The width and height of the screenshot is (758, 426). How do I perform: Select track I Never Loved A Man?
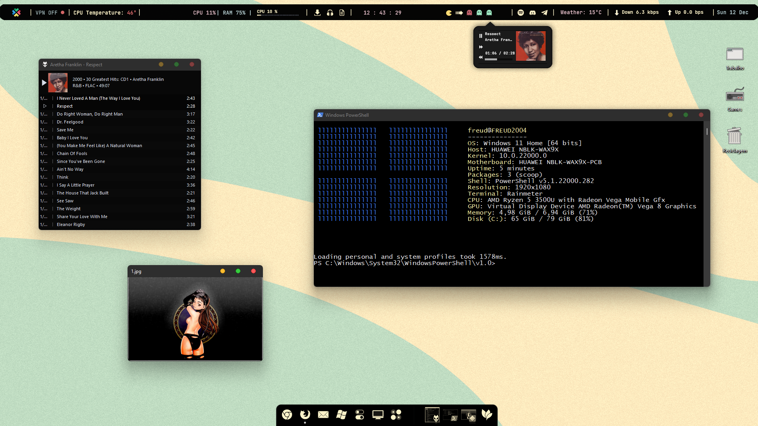120,98
